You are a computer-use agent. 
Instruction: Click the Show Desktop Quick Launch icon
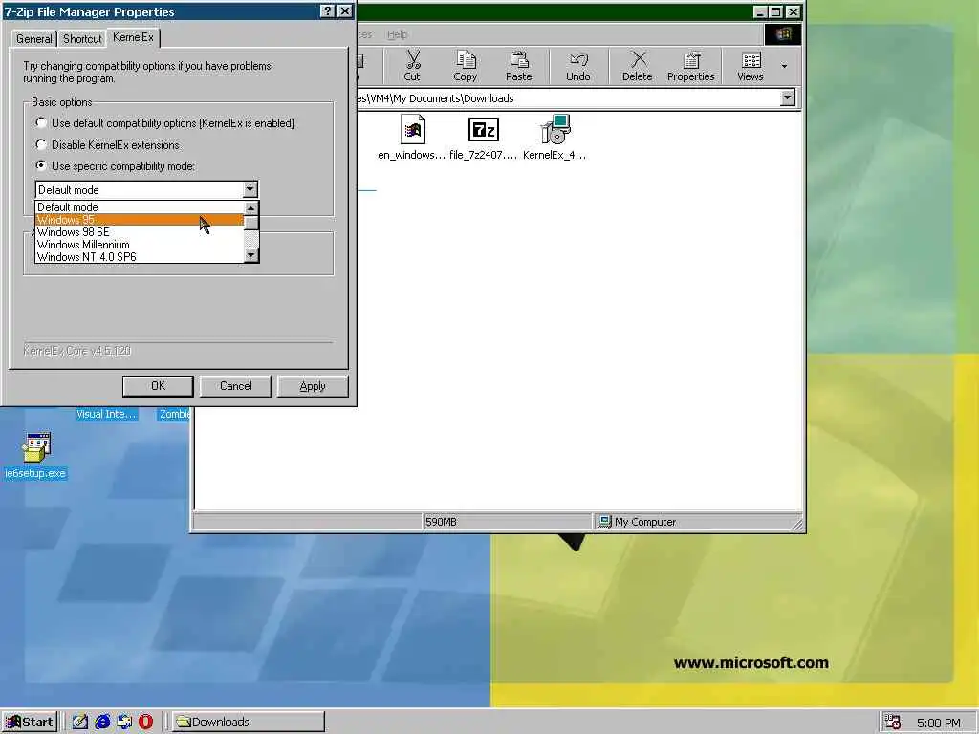click(x=80, y=722)
